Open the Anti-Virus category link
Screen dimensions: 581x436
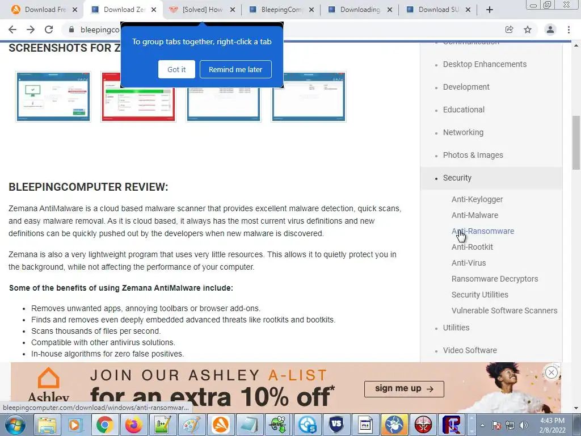coord(468,263)
